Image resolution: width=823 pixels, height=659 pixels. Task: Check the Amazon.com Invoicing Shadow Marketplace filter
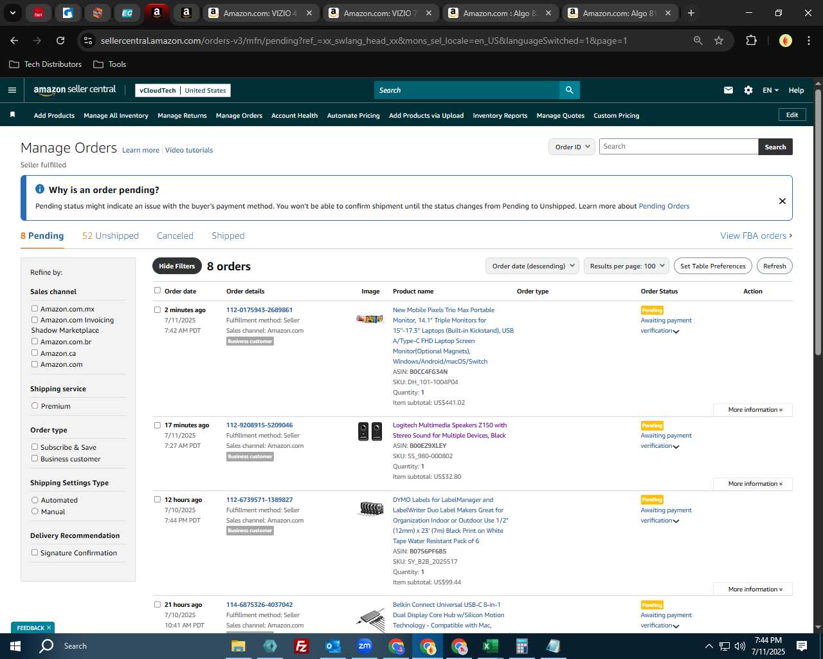pos(35,320)
